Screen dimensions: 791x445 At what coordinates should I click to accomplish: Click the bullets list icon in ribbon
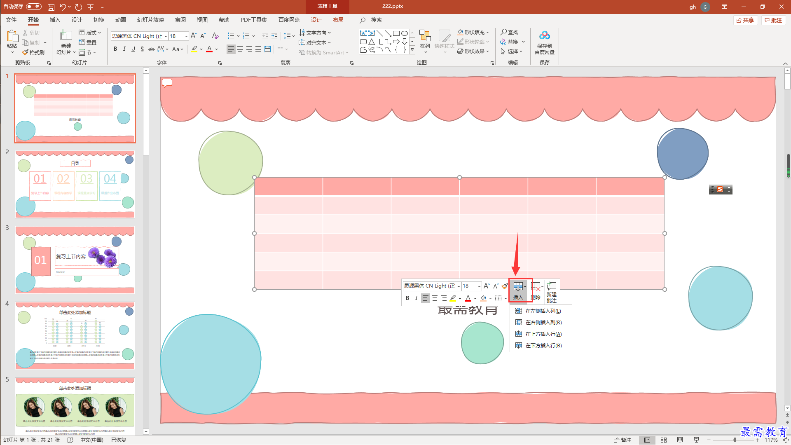click(231, 36)
